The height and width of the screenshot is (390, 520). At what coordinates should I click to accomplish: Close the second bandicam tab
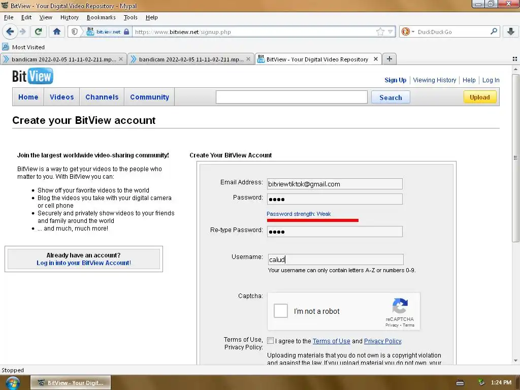pos(248,59)
